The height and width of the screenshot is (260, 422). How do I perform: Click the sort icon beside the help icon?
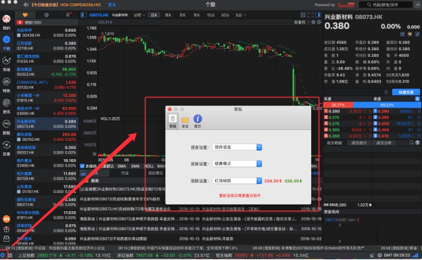tap(411, 143)
